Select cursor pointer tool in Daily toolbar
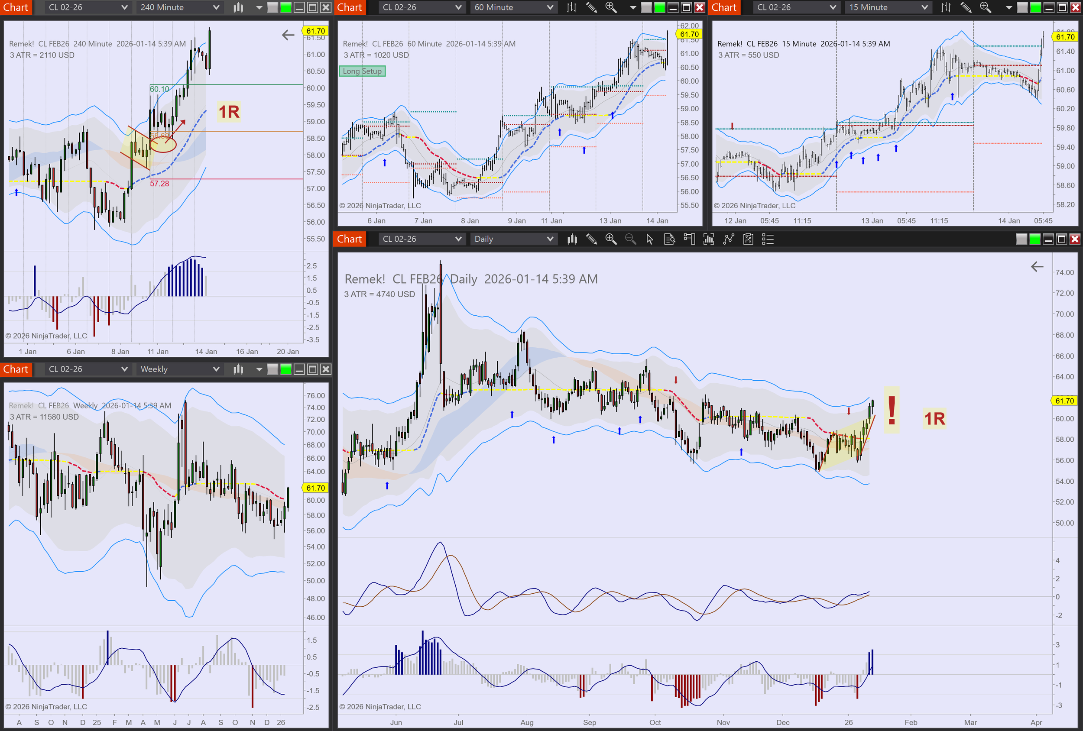 [x=650, y=239]
